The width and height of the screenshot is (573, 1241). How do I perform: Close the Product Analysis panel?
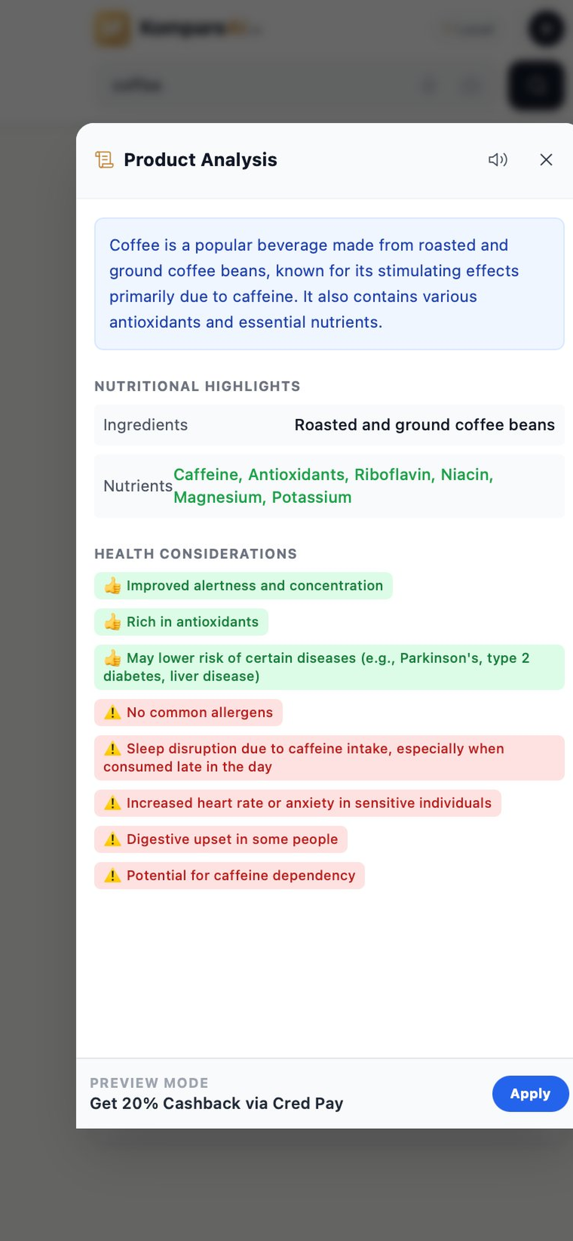pyautogui.click(x=546, y=159)
